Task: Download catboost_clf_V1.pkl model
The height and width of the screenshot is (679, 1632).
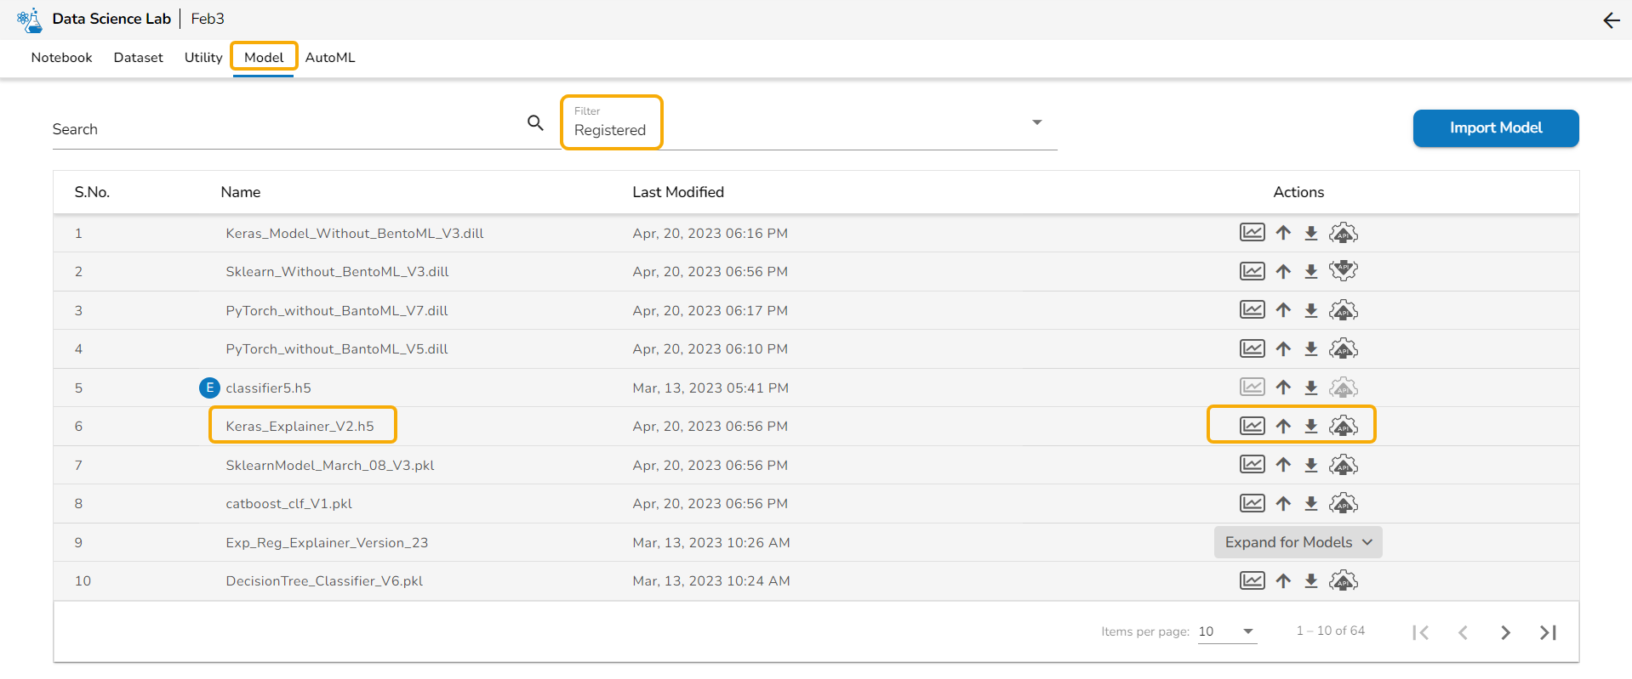Action: click(x=1311, y=503)
